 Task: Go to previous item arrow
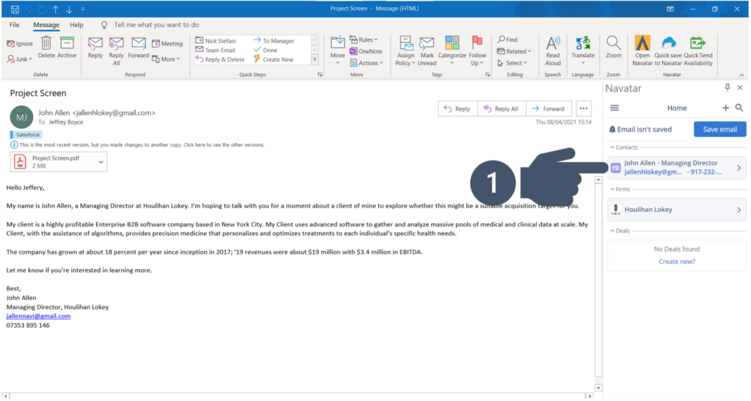coord(56,9)
